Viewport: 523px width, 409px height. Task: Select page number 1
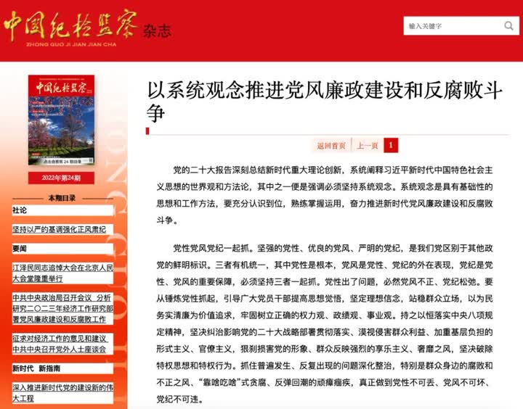pos(391,145)
